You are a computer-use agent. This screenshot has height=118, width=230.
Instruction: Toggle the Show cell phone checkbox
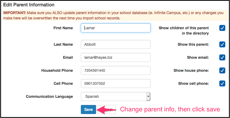coord(222,83)
